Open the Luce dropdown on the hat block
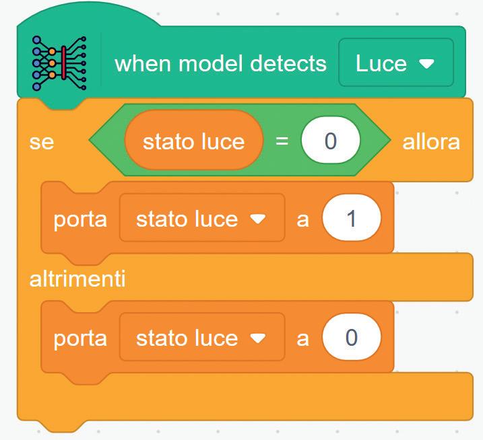The image size is (483, 440). click(395, 64)
